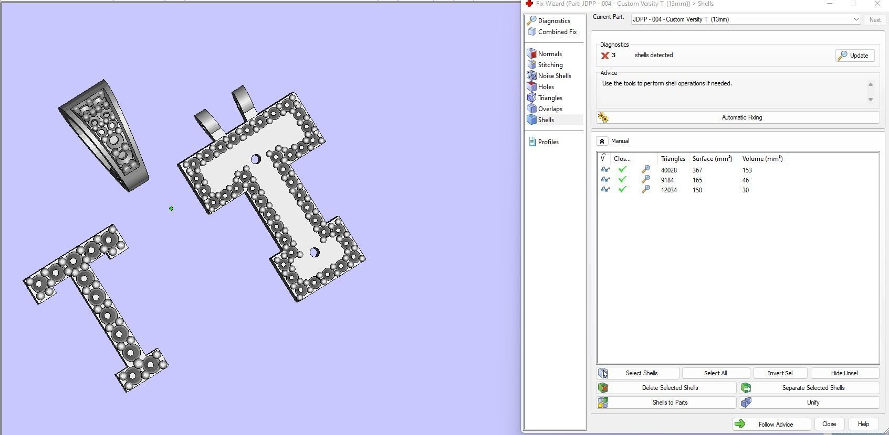Click the closed-status checkmark of 40028 shell
Image resolution: width=889 pixels, height=435 pixels.
(x=622, y=170)
